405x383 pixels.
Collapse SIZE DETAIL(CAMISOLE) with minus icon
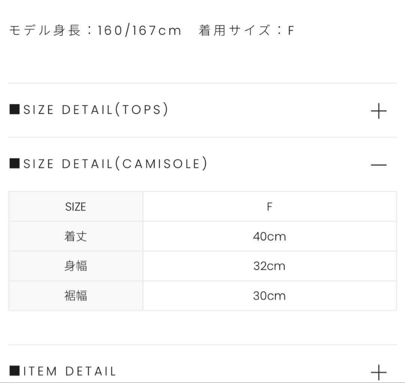click(x=378, y=165)
